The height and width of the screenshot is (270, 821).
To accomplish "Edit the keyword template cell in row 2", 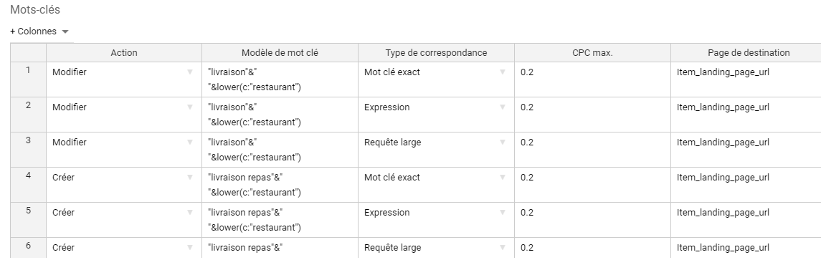I will [280, 115].
